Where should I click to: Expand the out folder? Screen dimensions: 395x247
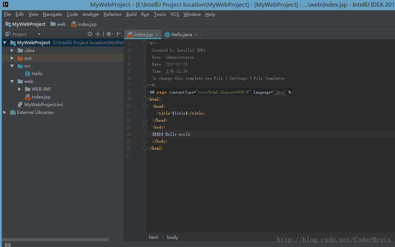coord(12,58)
